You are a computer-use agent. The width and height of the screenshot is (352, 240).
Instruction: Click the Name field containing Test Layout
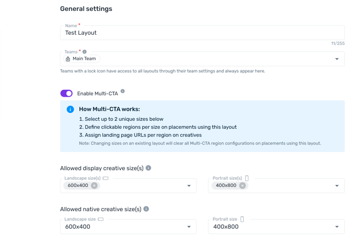pos(202,33)
